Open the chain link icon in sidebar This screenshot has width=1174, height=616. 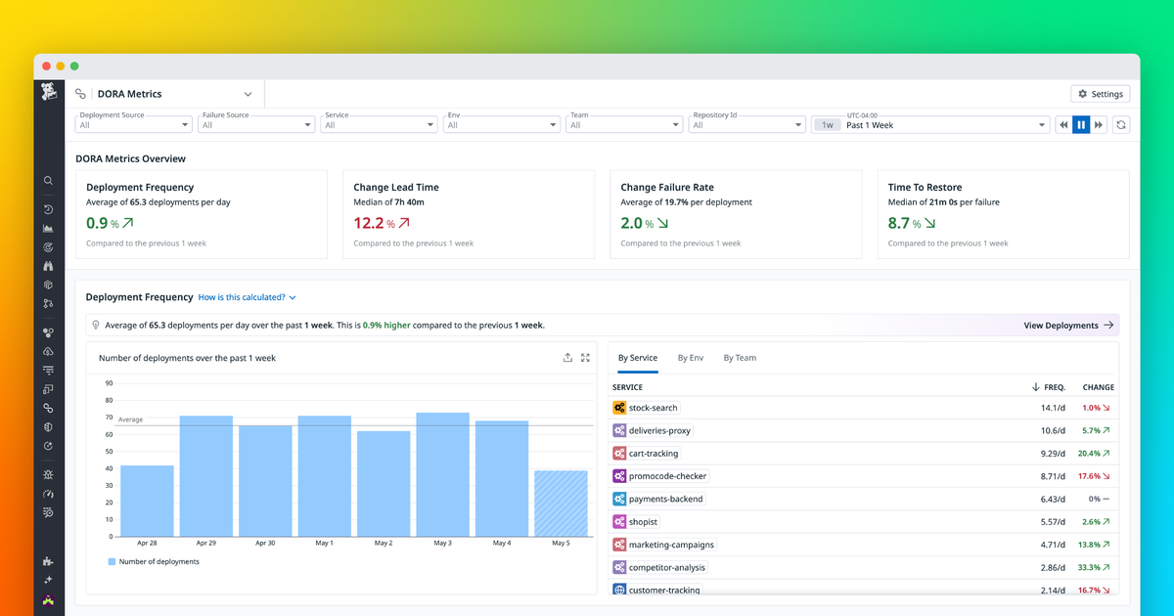[x=48, y=408]
